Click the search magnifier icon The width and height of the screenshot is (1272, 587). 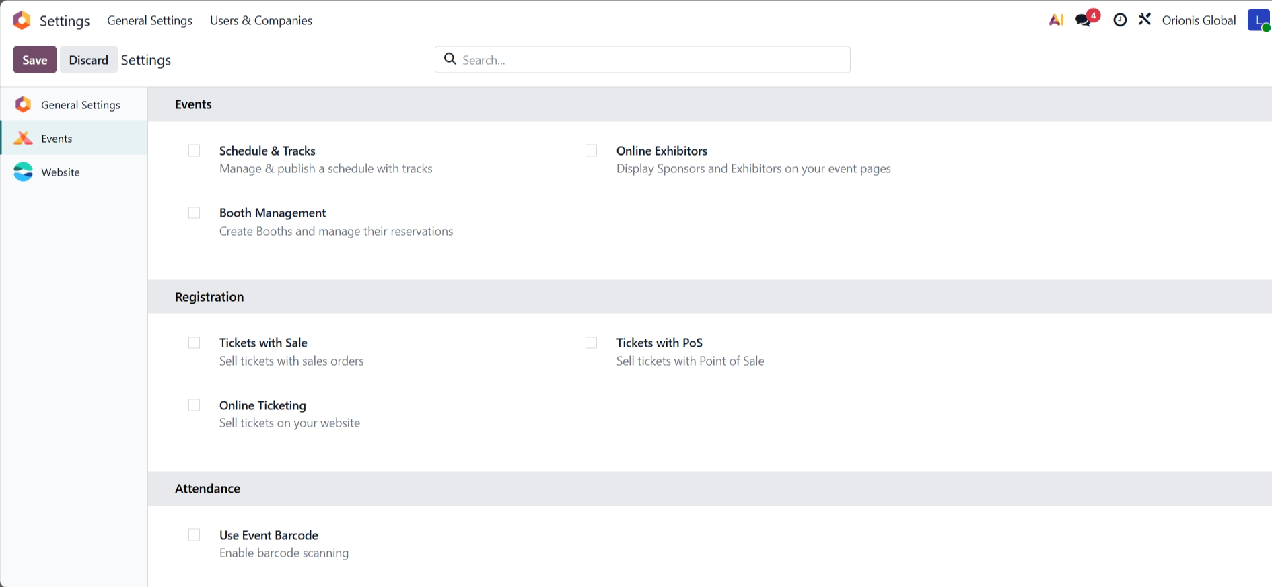click(450, 59)
